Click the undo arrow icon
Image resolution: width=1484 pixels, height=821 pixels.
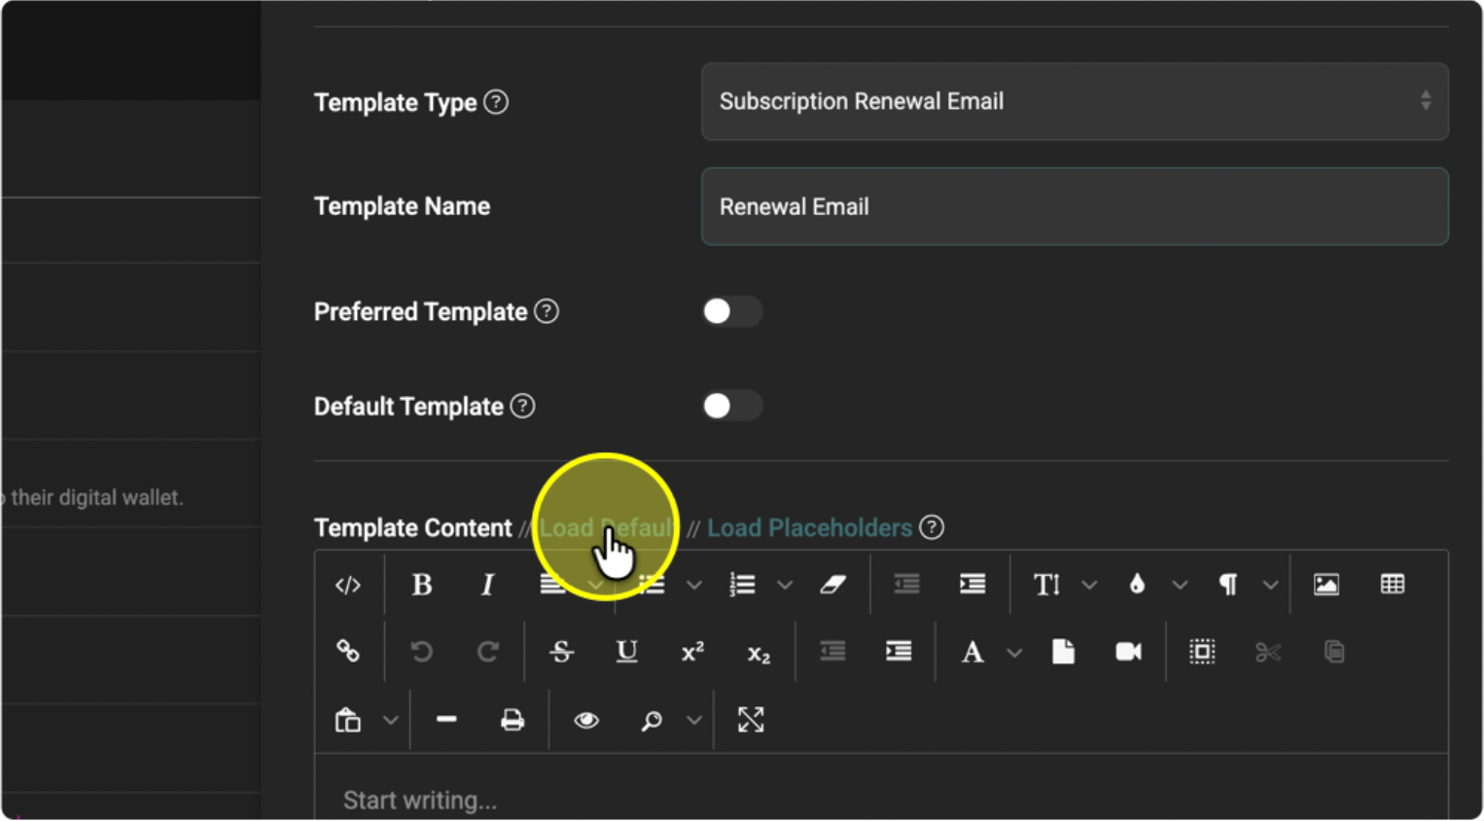click(422, 652)
